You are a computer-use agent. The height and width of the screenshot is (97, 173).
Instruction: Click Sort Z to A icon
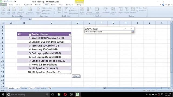click(x=55, y=13)
